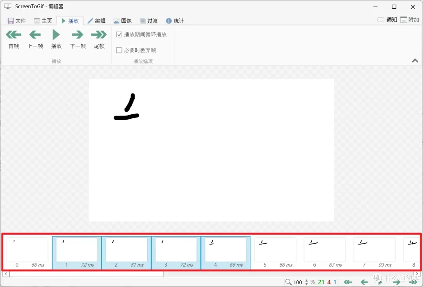Select frame 1 thumbnail
Viewport: 423px width, 287px height.
click(77, 253)
